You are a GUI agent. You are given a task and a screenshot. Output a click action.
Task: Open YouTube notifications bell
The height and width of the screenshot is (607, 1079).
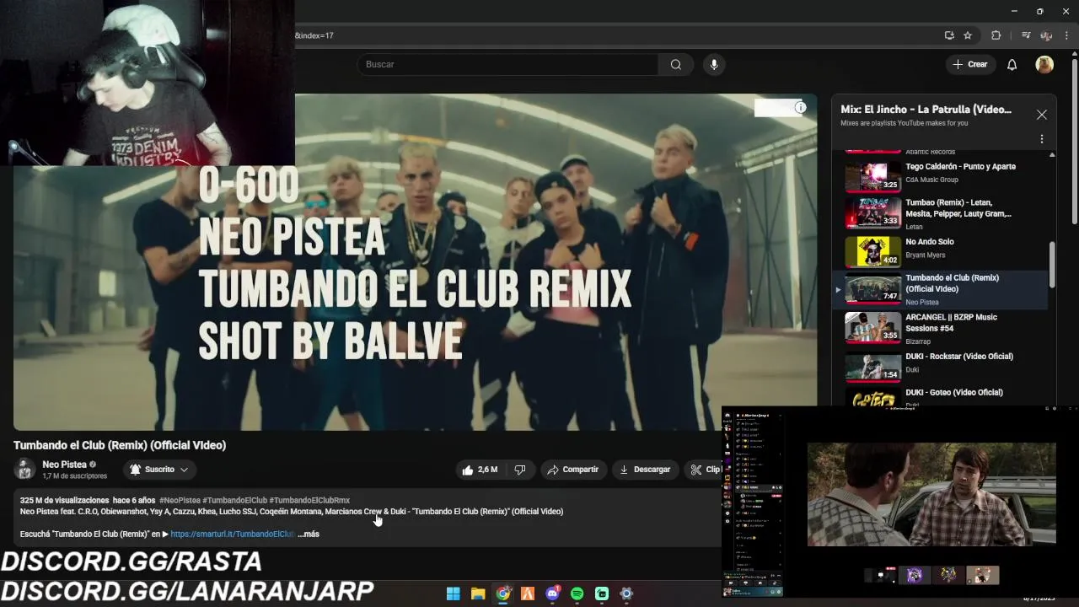coord(1012,64)
